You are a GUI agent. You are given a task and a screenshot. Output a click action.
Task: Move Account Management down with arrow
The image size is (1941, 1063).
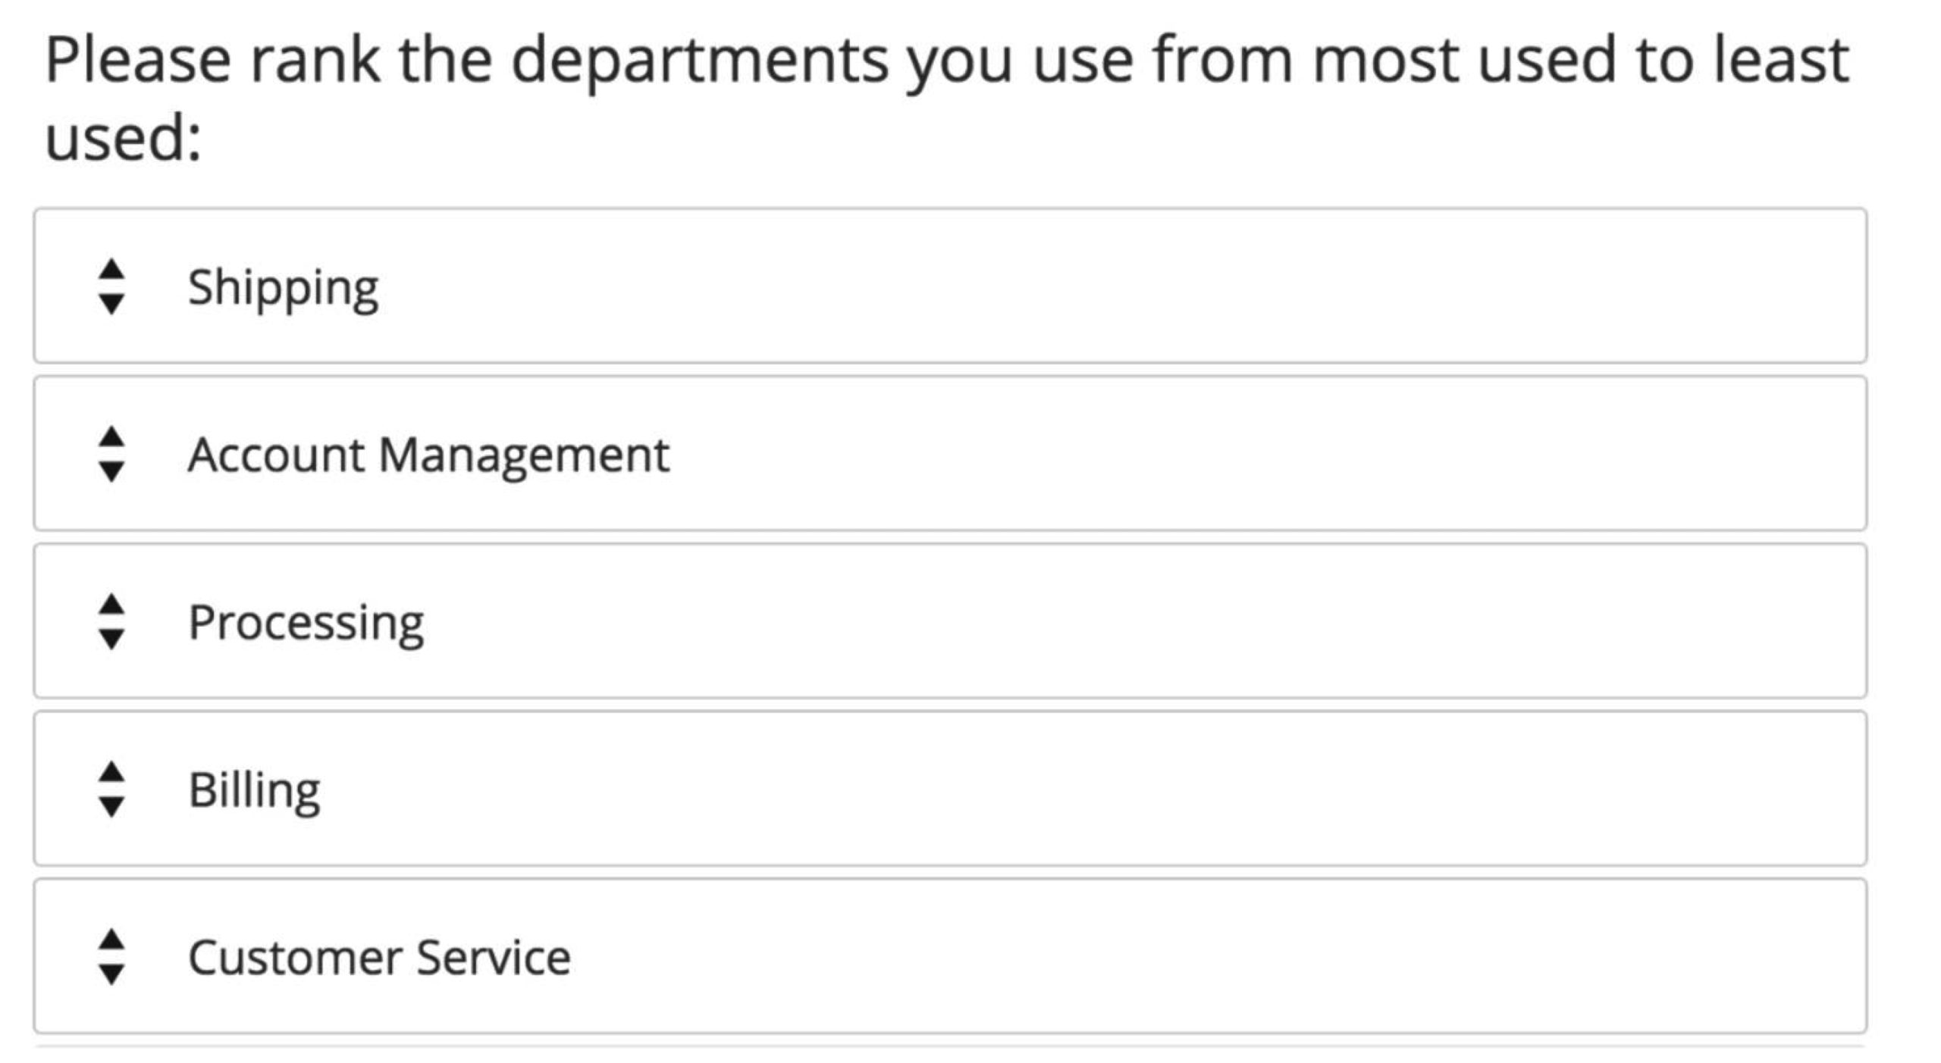point(111,471)
